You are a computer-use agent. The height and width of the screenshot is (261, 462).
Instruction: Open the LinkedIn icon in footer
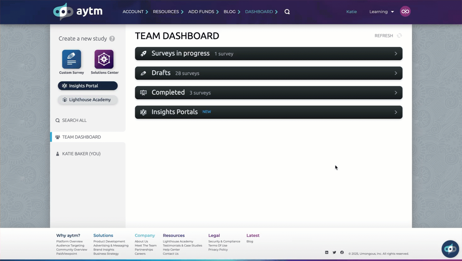pos(327,252)
